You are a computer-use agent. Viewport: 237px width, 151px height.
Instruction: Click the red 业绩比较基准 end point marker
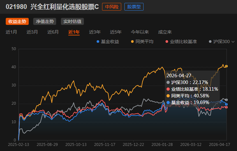[226, 107]
